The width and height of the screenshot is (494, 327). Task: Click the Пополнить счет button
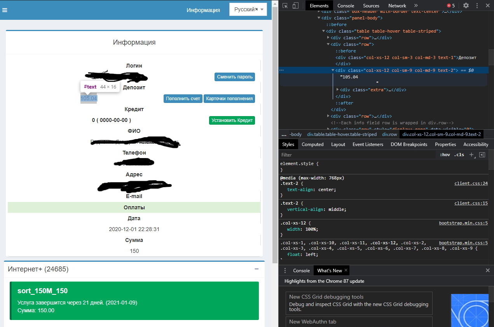pos(183,99)
